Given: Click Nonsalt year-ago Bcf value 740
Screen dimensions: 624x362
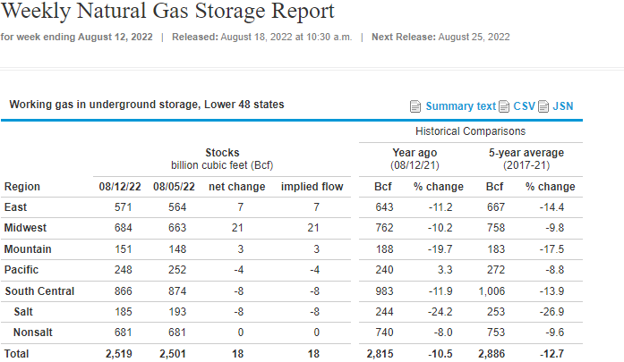Looking at the screenshot, I should [x=384, y=333].
